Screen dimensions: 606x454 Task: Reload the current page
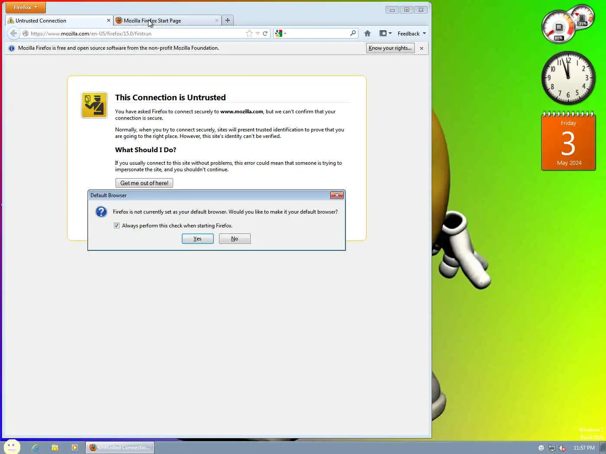(265, 33)
